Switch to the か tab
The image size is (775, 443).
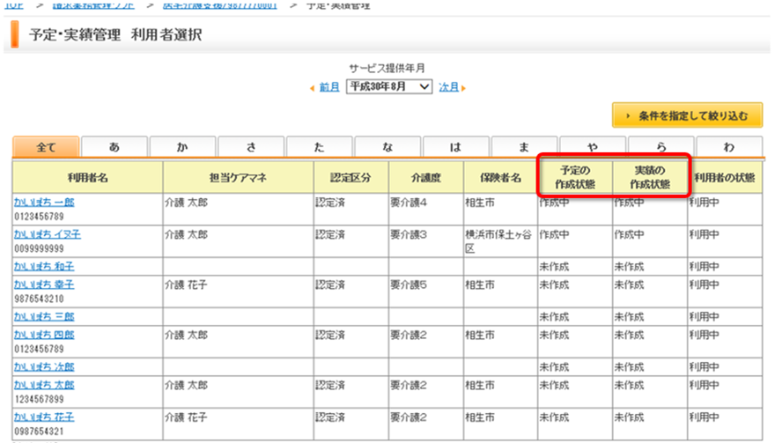(182, 147)
